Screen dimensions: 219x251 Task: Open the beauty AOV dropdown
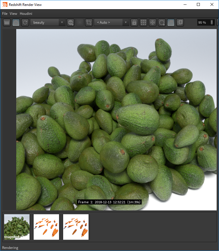click(48, 23)
